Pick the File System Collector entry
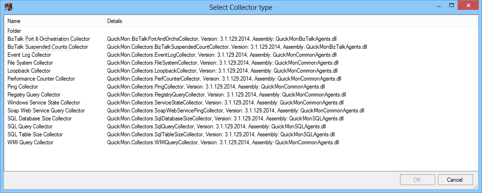The image size is (482, 193). coord(30,63)
